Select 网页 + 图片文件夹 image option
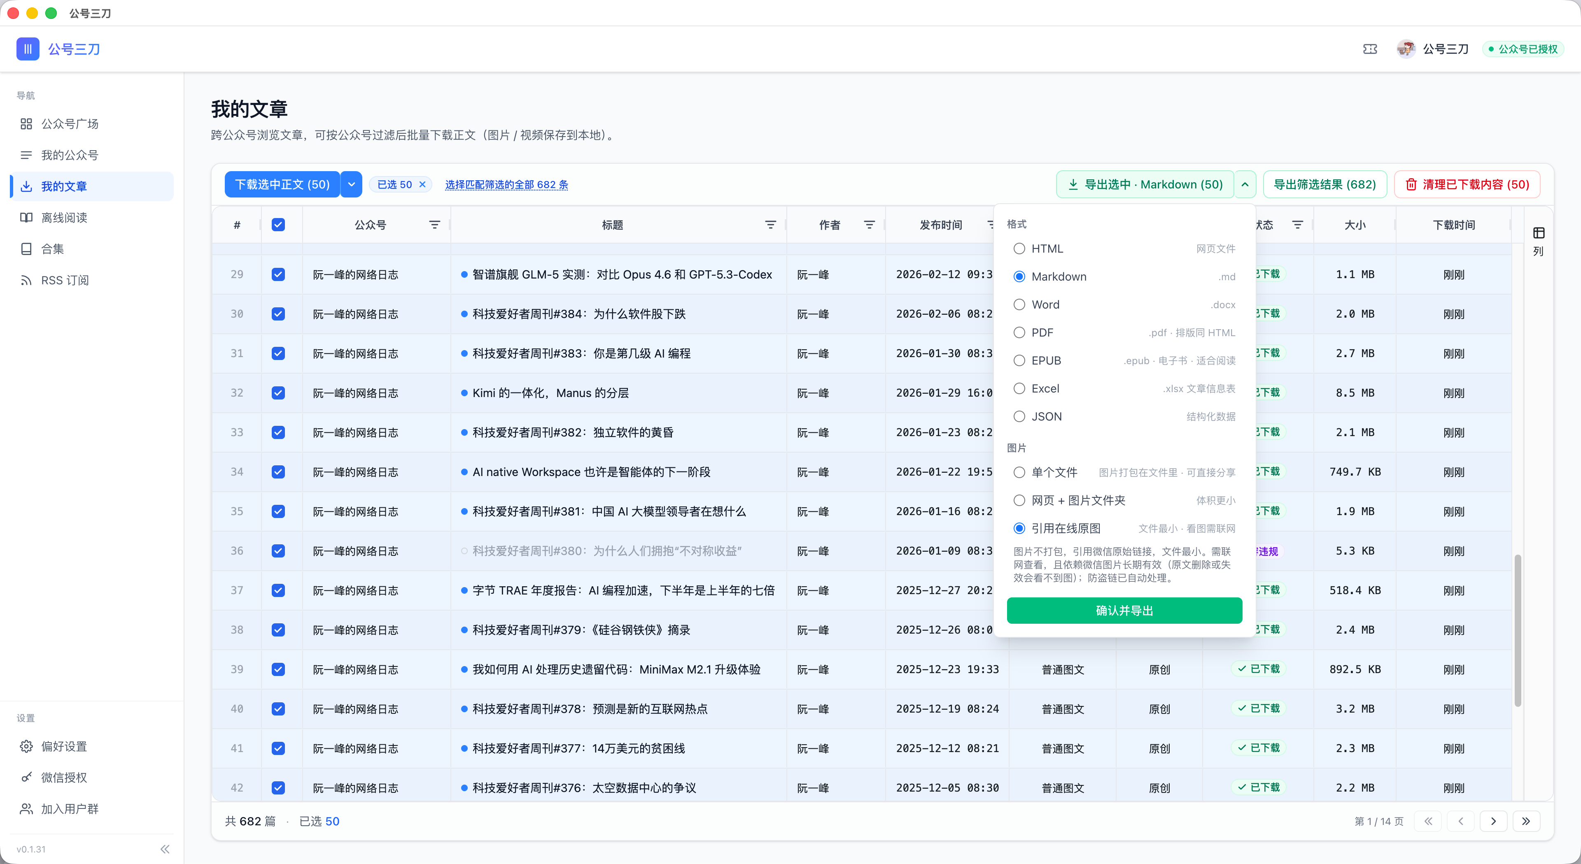 [1019, 501]
